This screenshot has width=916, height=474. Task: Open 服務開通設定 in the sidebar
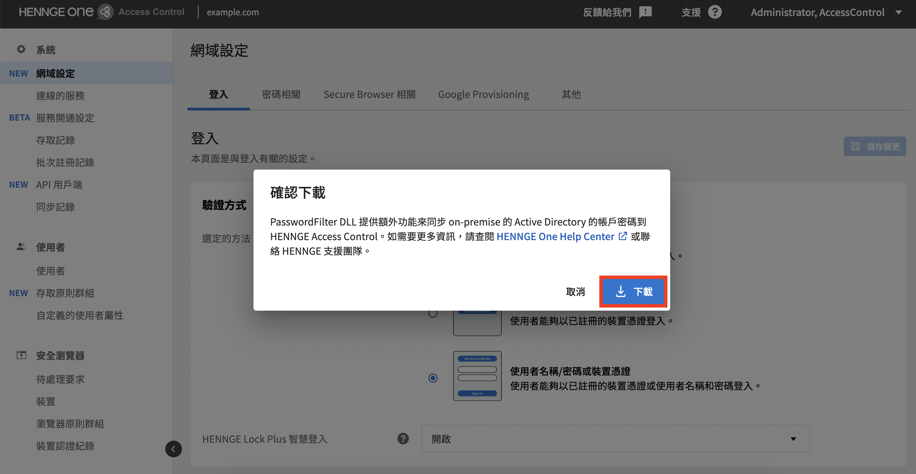click(65, 117)
